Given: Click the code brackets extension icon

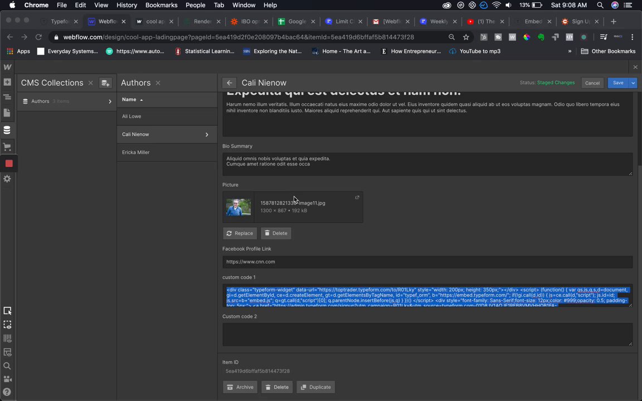Looking at the screenshot, I should pos(569,37).
